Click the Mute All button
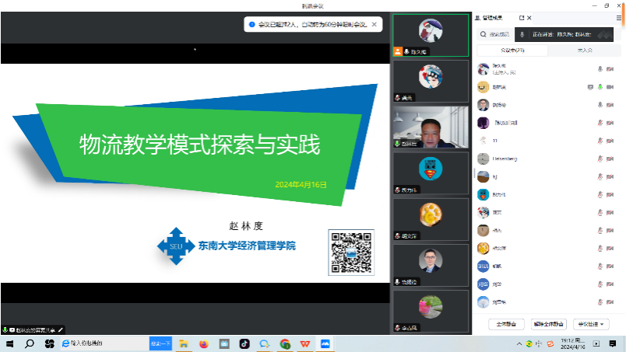Image resolution: width=626 pixels, height=352 pixels. pyautogui.click(x=506, y=323)
